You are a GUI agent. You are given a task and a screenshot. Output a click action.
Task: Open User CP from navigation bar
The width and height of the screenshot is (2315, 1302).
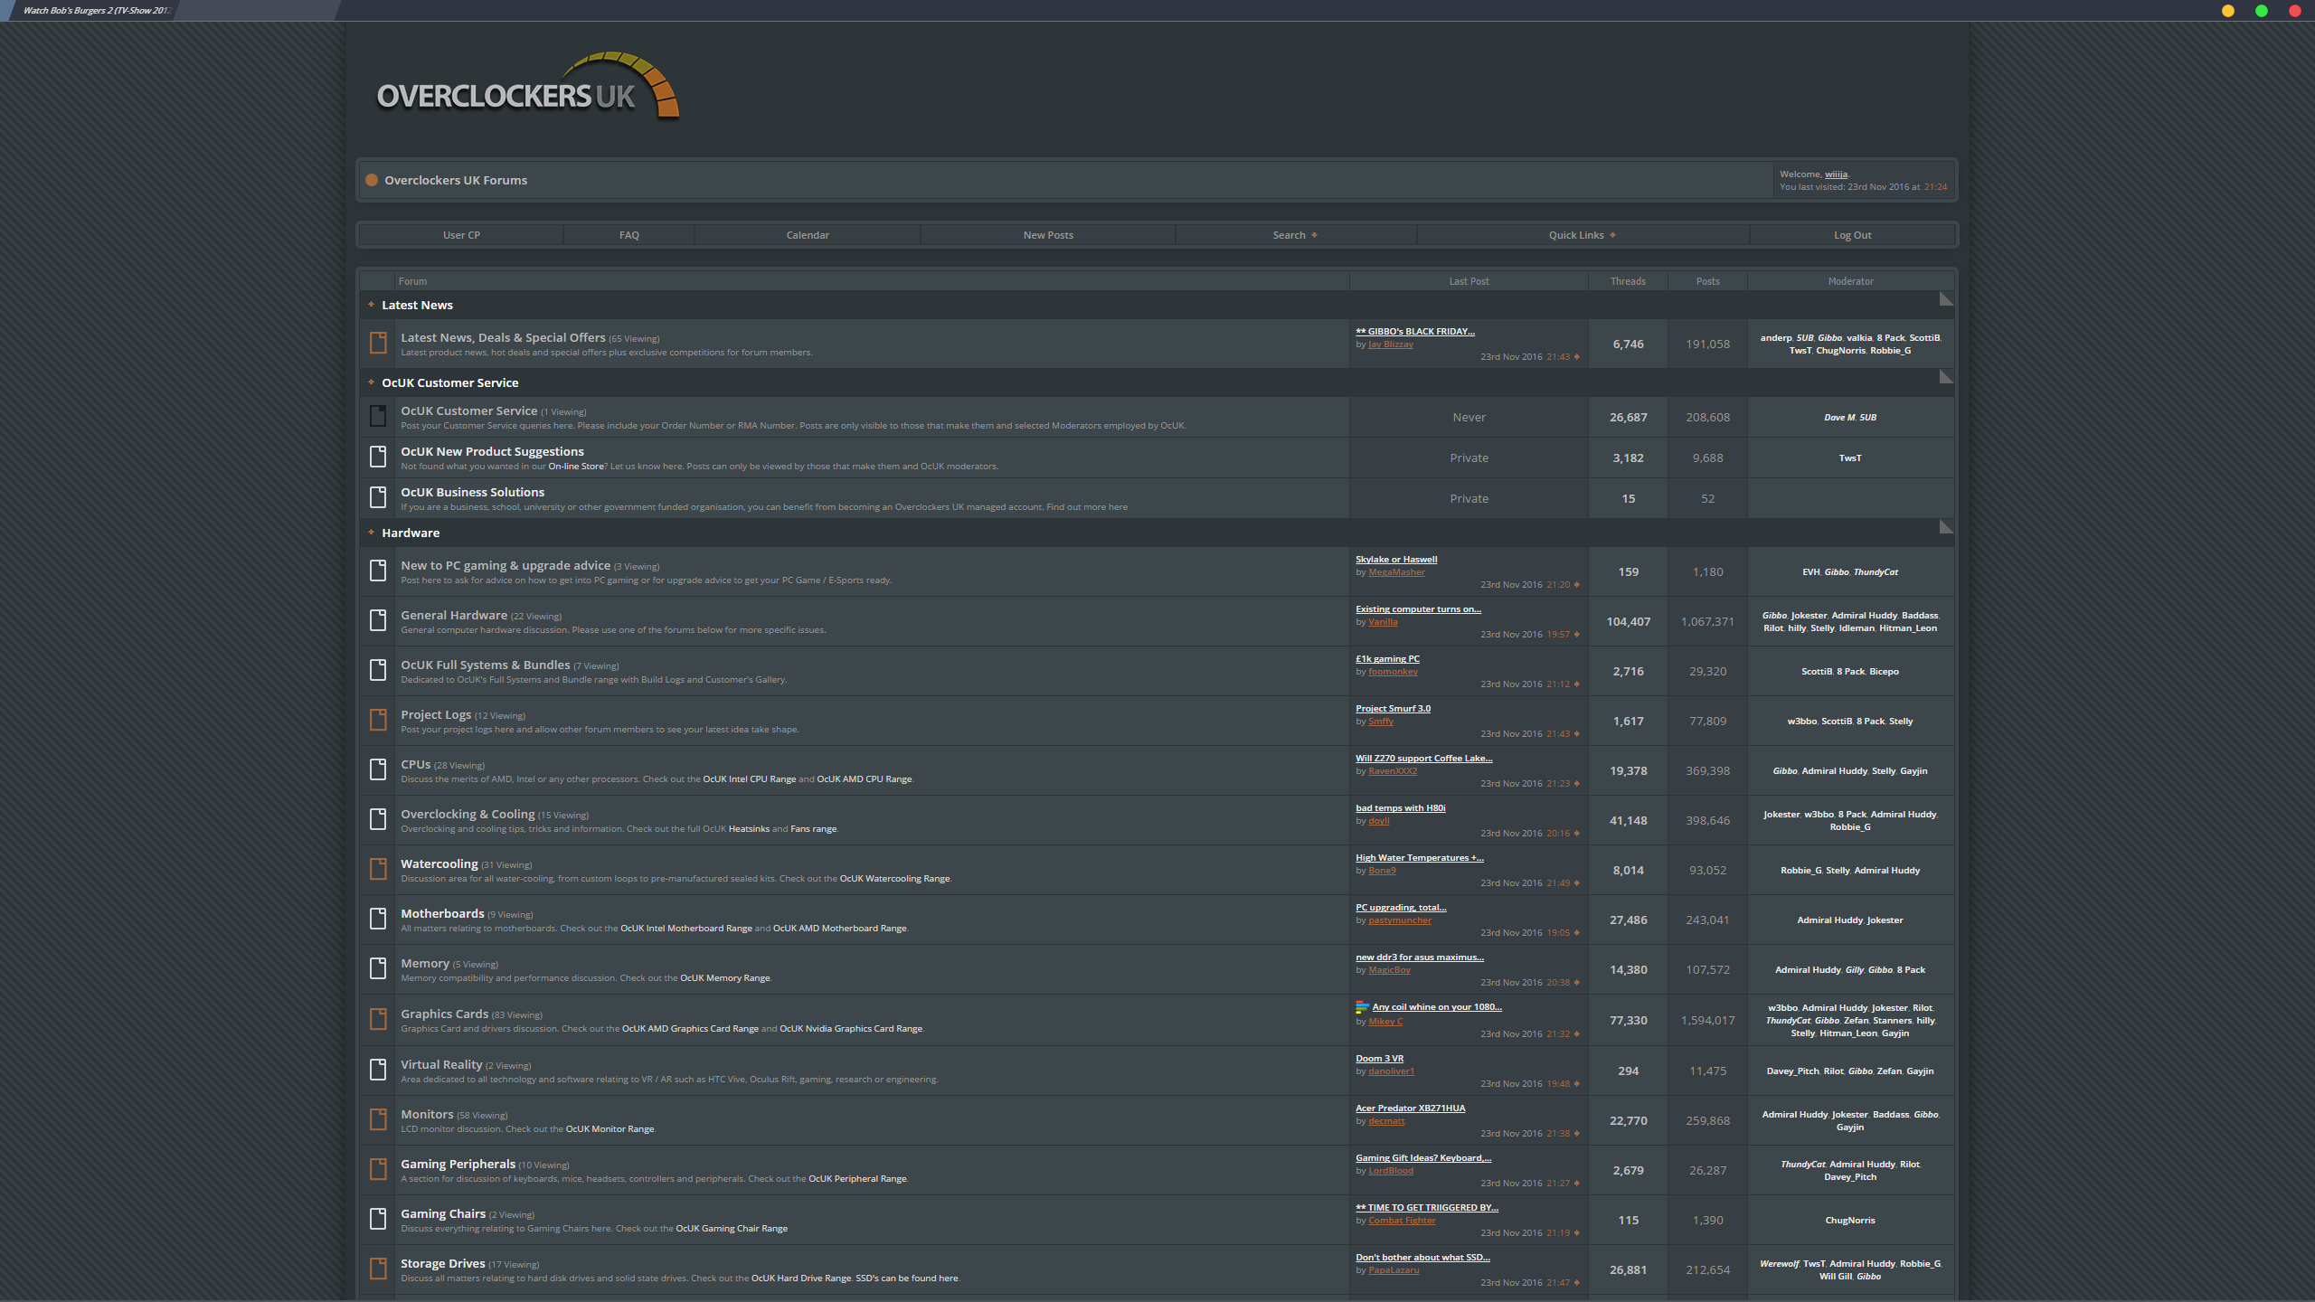(x=461, y=235)
